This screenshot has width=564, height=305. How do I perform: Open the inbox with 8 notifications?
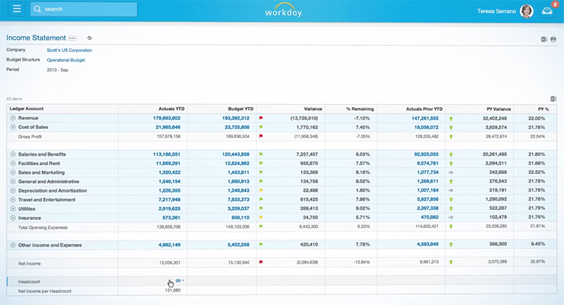(x=546, y=11)
